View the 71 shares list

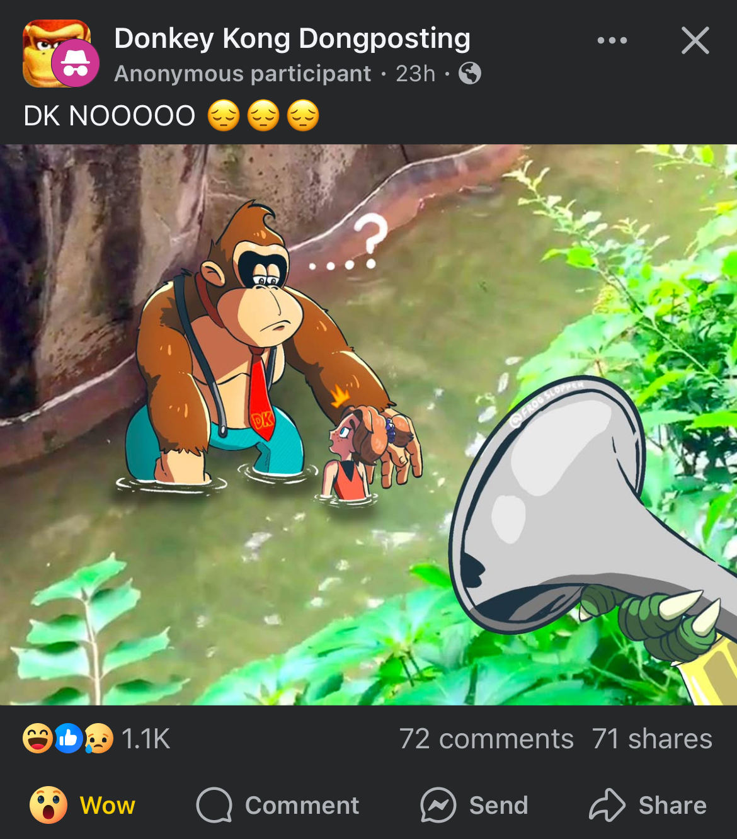point(652,739)
